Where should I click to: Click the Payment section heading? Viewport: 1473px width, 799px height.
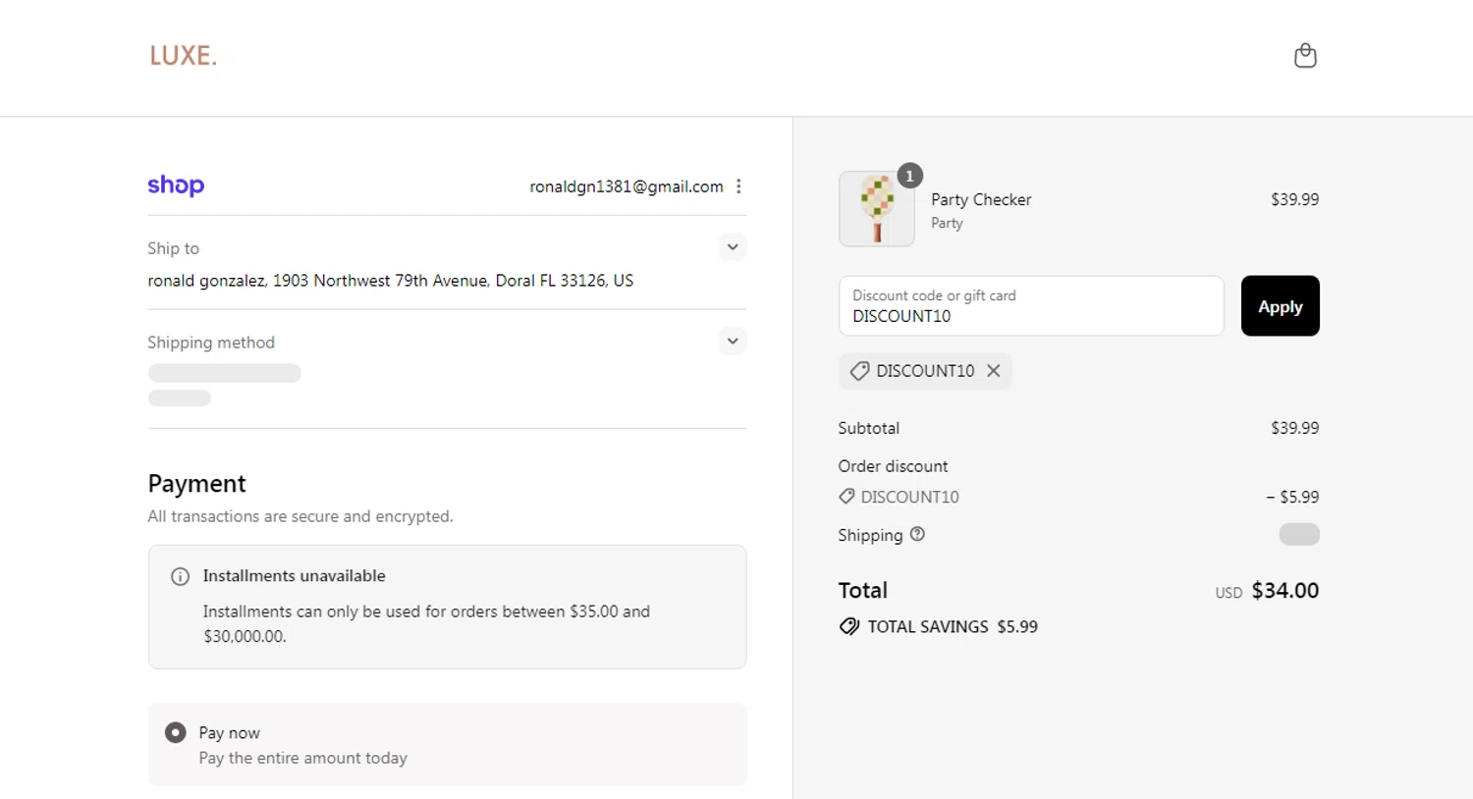click(196, 484)
